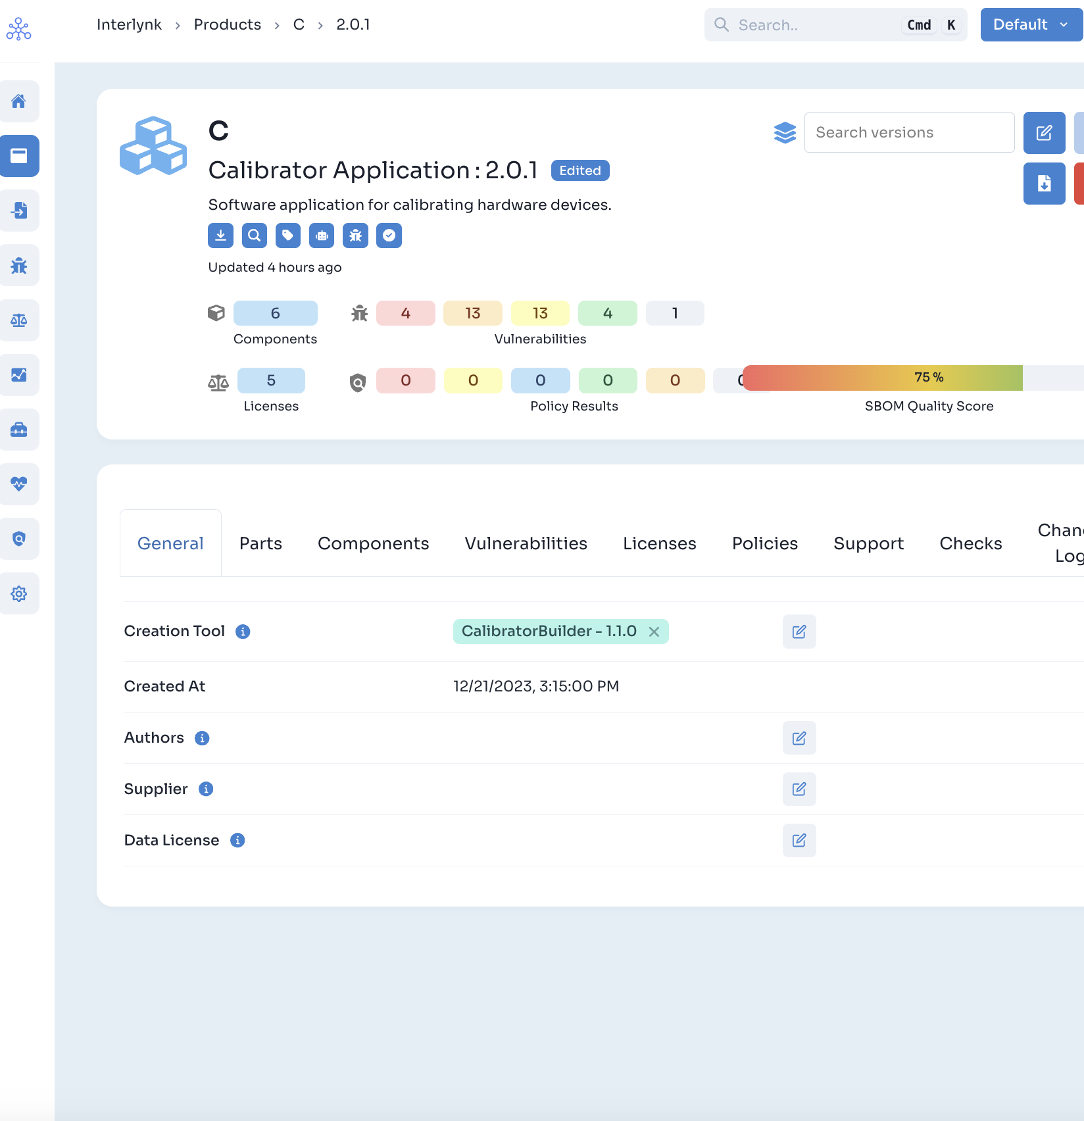Open the settings gear in sidebar
Screen dimensions: 1084x1121
coord(19,594)
